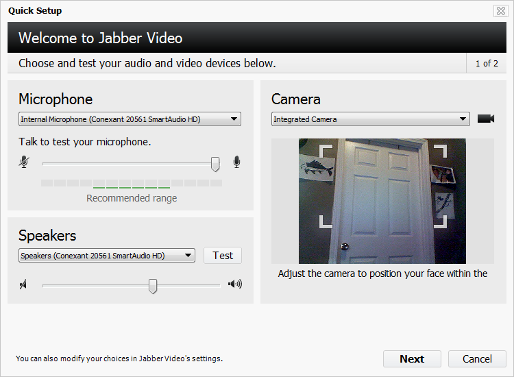The image size is (514, 377).
Task: Click the Camera section heading
Action: click(295, 99)
